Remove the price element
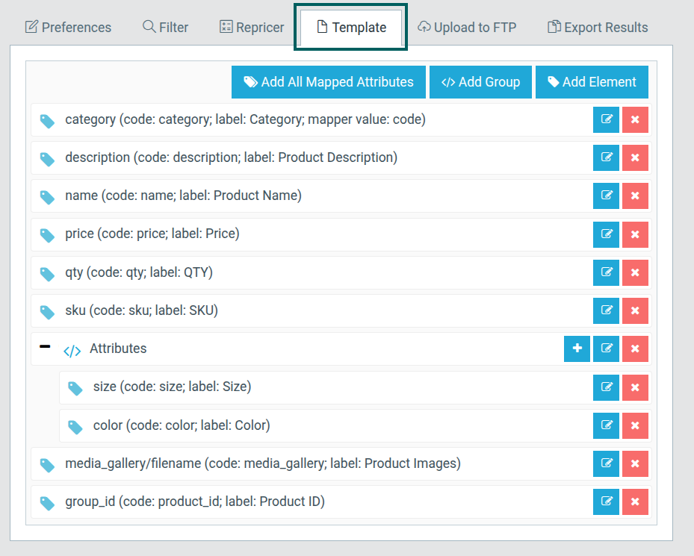The image size is (694, 556). [x=635, y=235]
